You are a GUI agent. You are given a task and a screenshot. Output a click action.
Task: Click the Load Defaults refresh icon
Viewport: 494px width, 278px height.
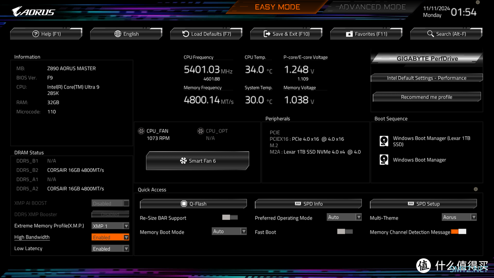(x=186, y=34)
